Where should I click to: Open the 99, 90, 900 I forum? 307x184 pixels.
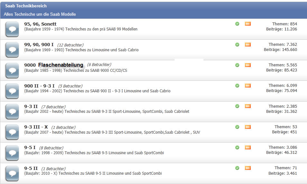click(x=39, y=45)
